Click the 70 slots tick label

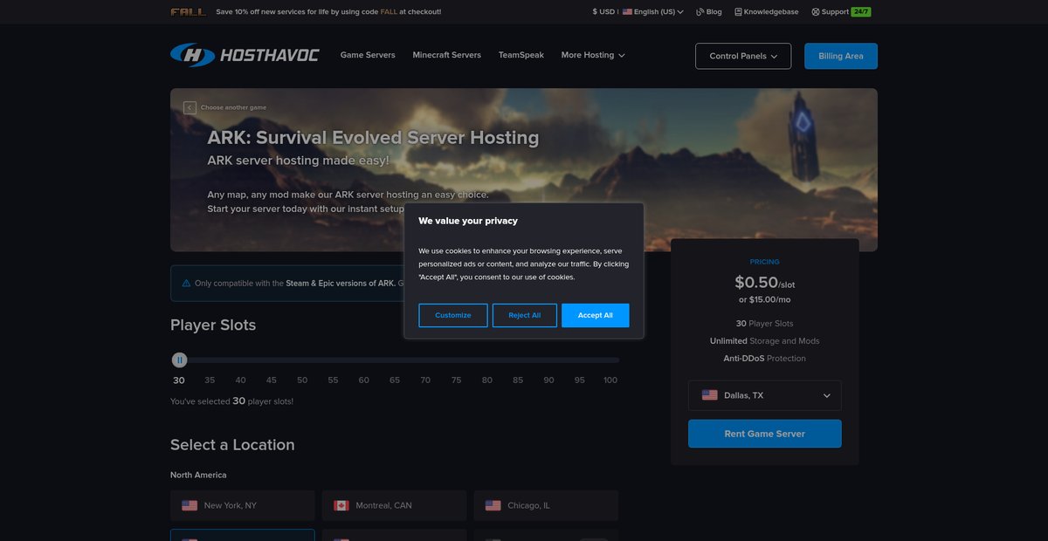425,380
